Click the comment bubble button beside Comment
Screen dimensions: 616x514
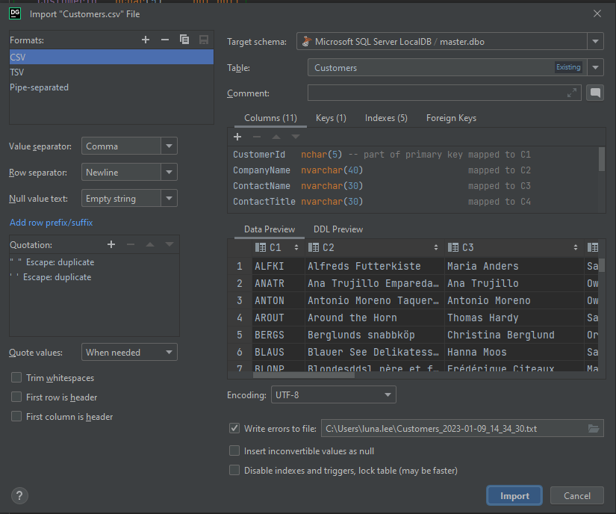coord(594,93)
